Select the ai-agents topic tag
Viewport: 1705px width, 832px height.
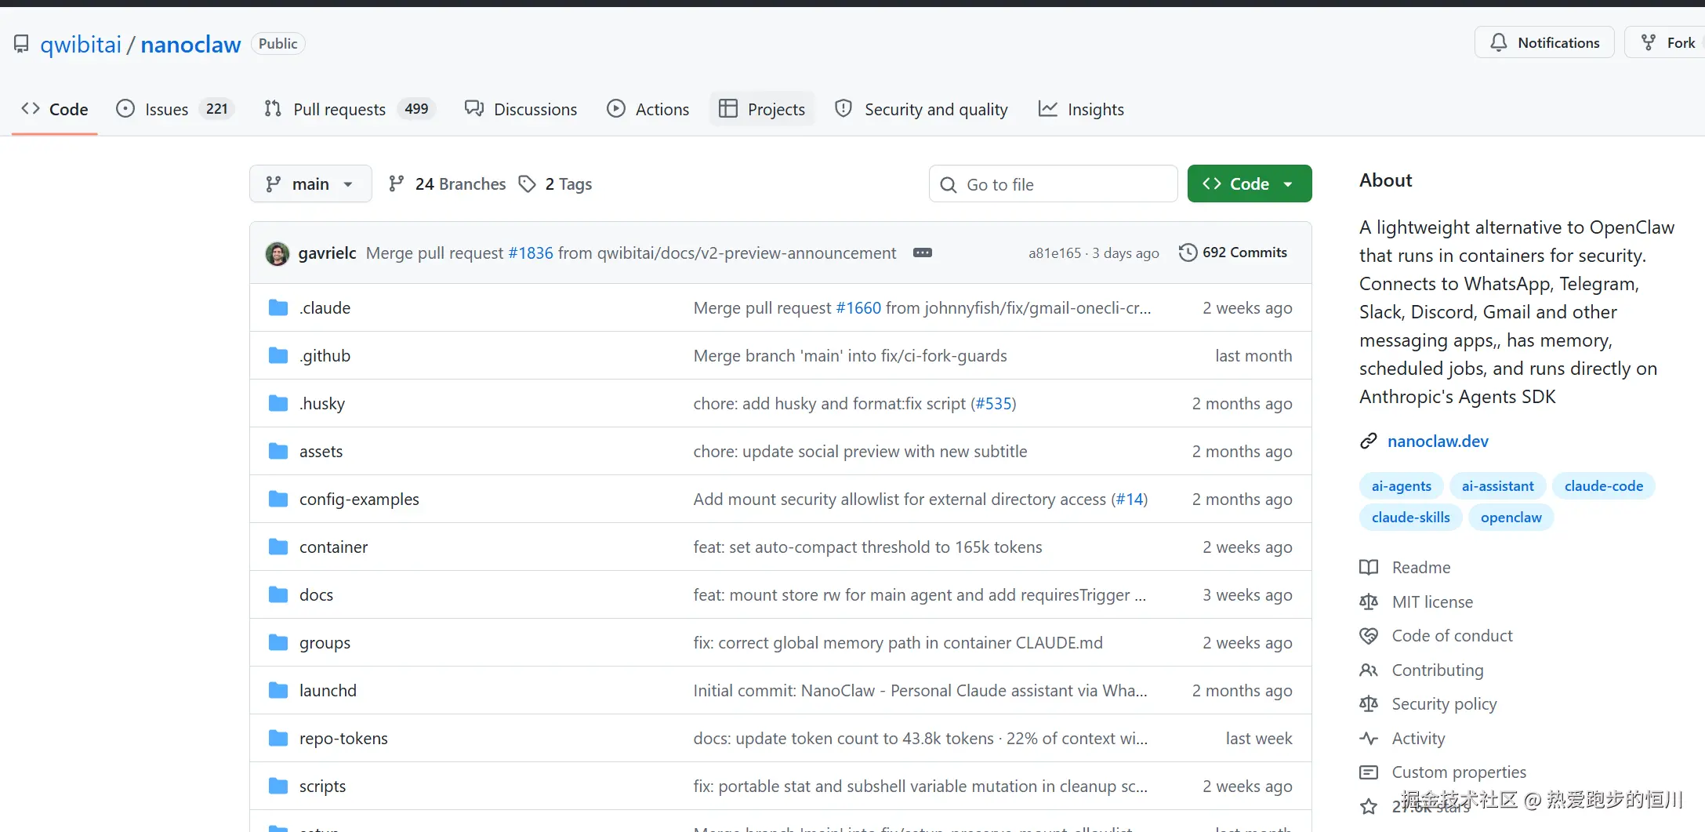[x=1402, y=486]
